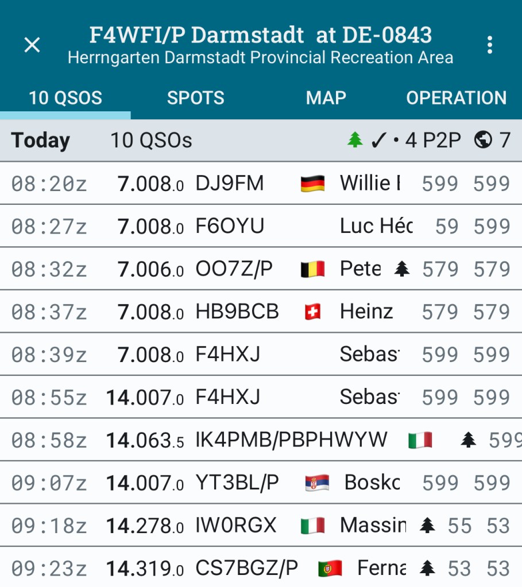This screenshot has height=587, width=522.
Task: Tap the Portuguese flag next to CS7BGZ/P
Action: click(x=330, y=569)
